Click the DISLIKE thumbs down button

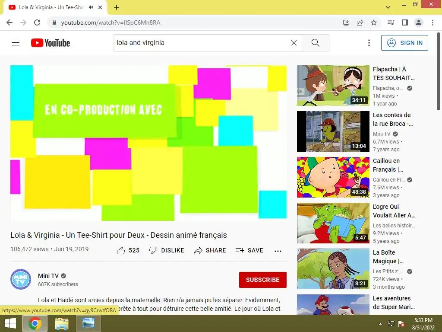(x=167, y=250)
